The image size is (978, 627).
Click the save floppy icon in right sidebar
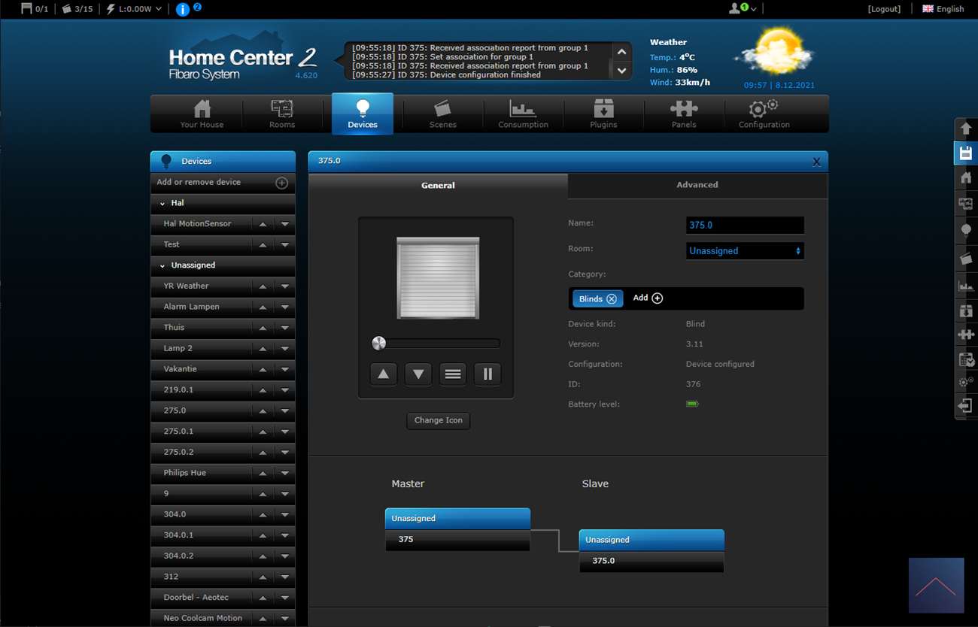coord(966,153)
